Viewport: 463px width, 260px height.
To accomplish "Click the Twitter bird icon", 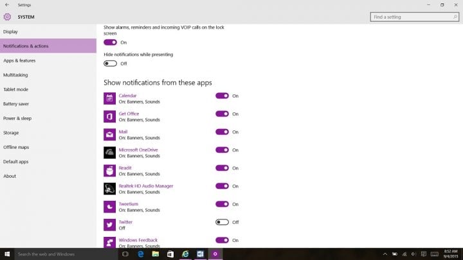I will coord(109,225).
